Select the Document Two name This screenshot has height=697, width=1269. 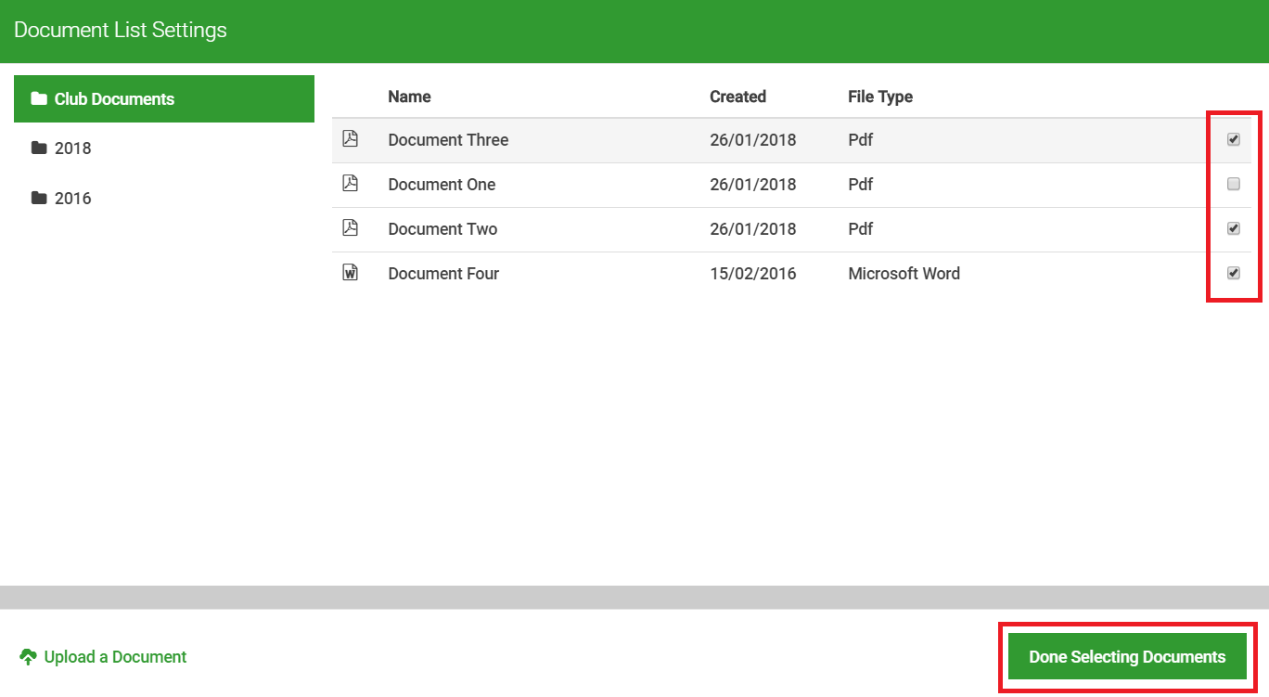[442, 229]
